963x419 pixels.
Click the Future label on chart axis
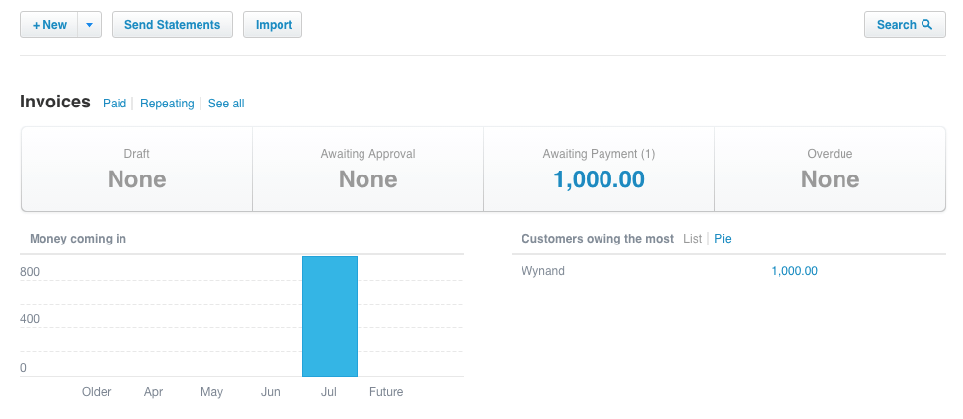pyautogui.click(x=386, y=392)
